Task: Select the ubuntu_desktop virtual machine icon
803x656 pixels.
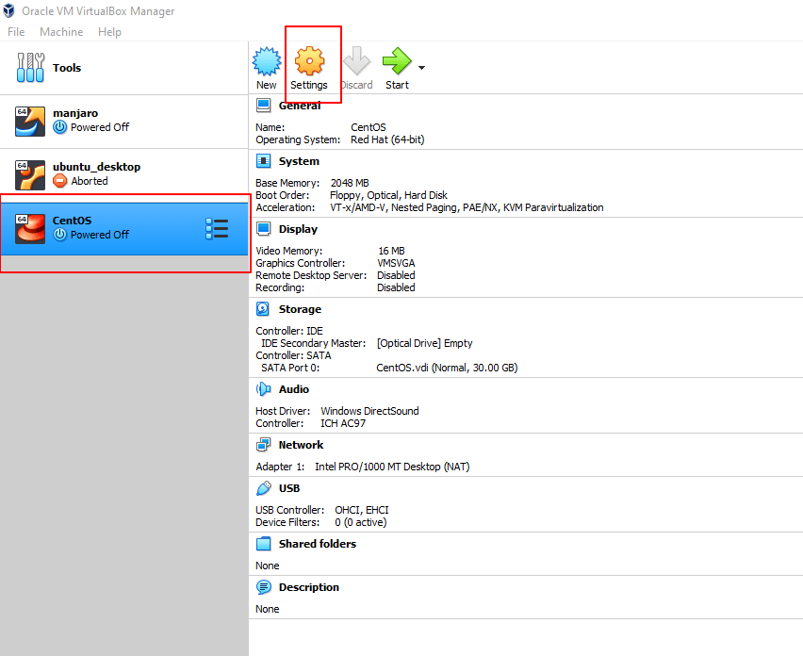Action: point(30,175)
